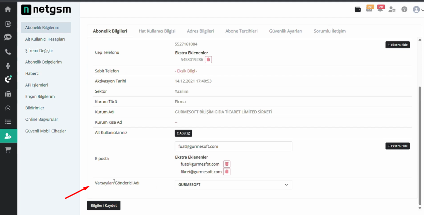Viewport: 424px width, 215px height.
Task: Open the phone handset icon in sidebar
Action: pos(8,52)
